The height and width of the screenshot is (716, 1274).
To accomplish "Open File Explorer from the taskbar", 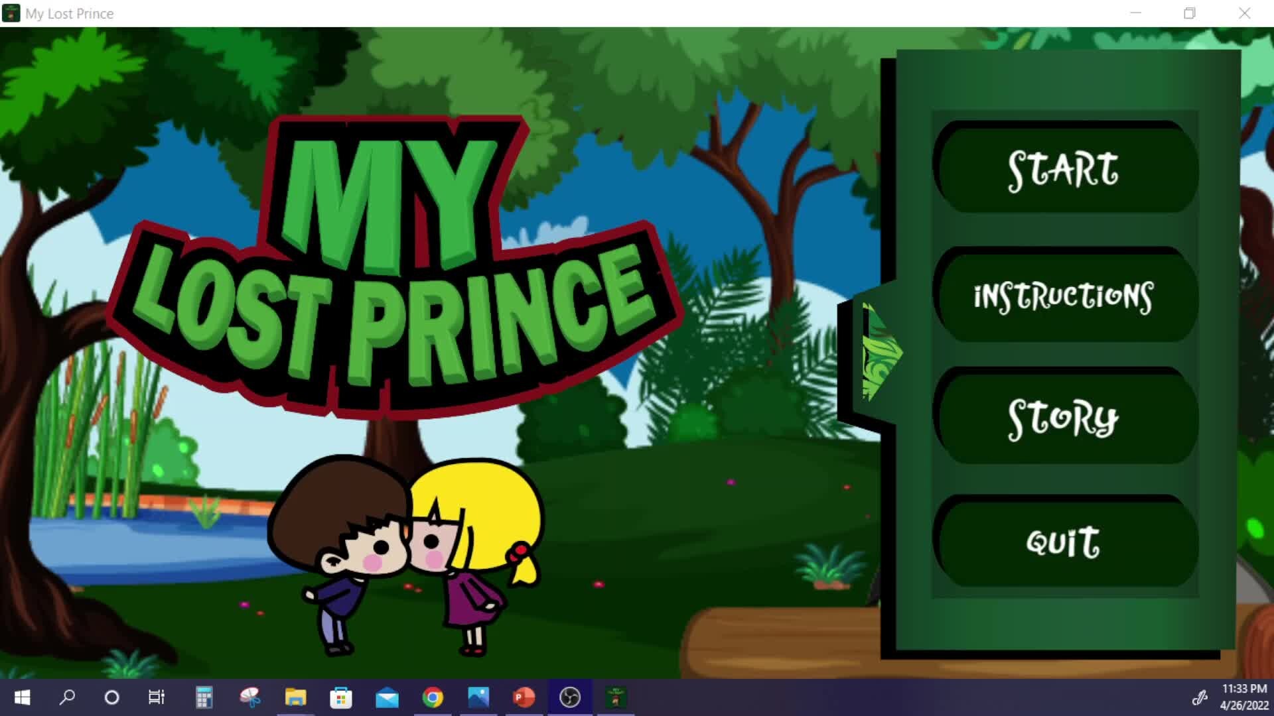I will (297, 697).
